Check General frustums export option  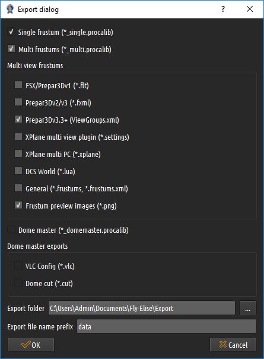pyautogui.click(x=18, y=188)
